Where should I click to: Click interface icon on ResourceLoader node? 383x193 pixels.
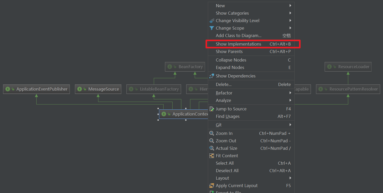329,67
